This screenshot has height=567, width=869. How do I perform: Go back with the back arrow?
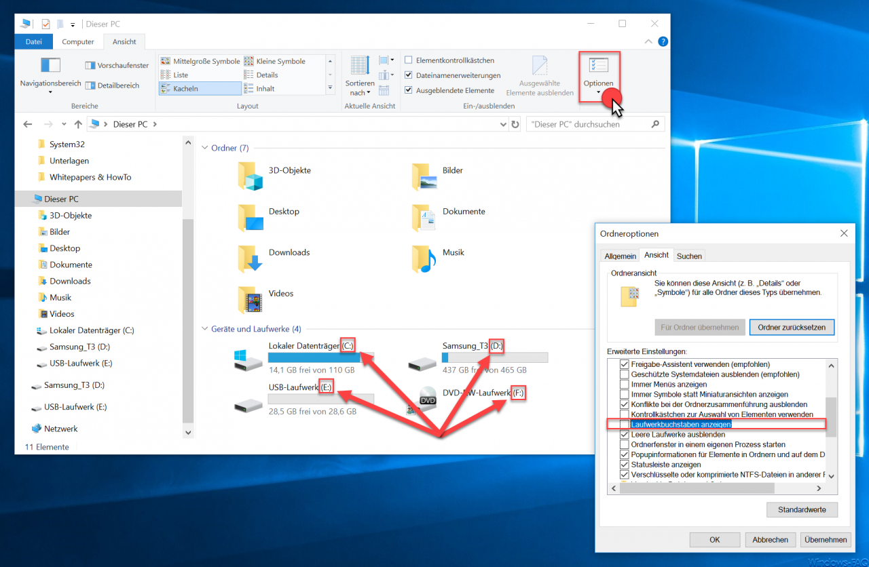(28, 124)
